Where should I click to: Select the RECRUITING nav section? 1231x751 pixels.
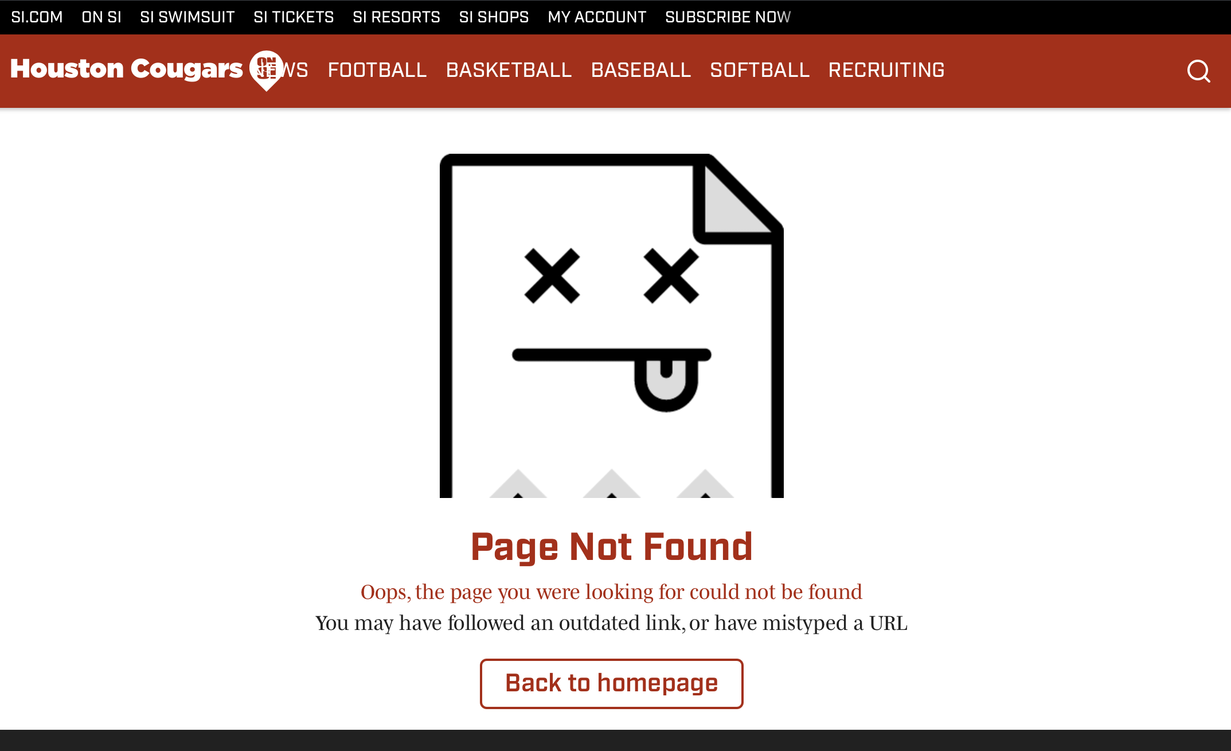tap(886, 70)
